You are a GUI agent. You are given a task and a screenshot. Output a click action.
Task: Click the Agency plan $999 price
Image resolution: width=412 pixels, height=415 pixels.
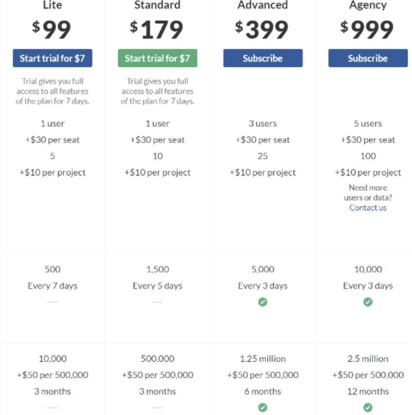point(367,30)
